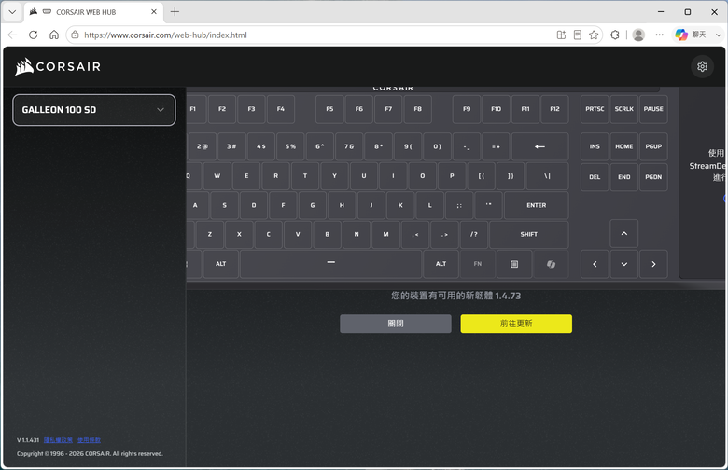Viewport: 728px width, 470px height.
Task: Select the F5 key
Action: point(329,109)
